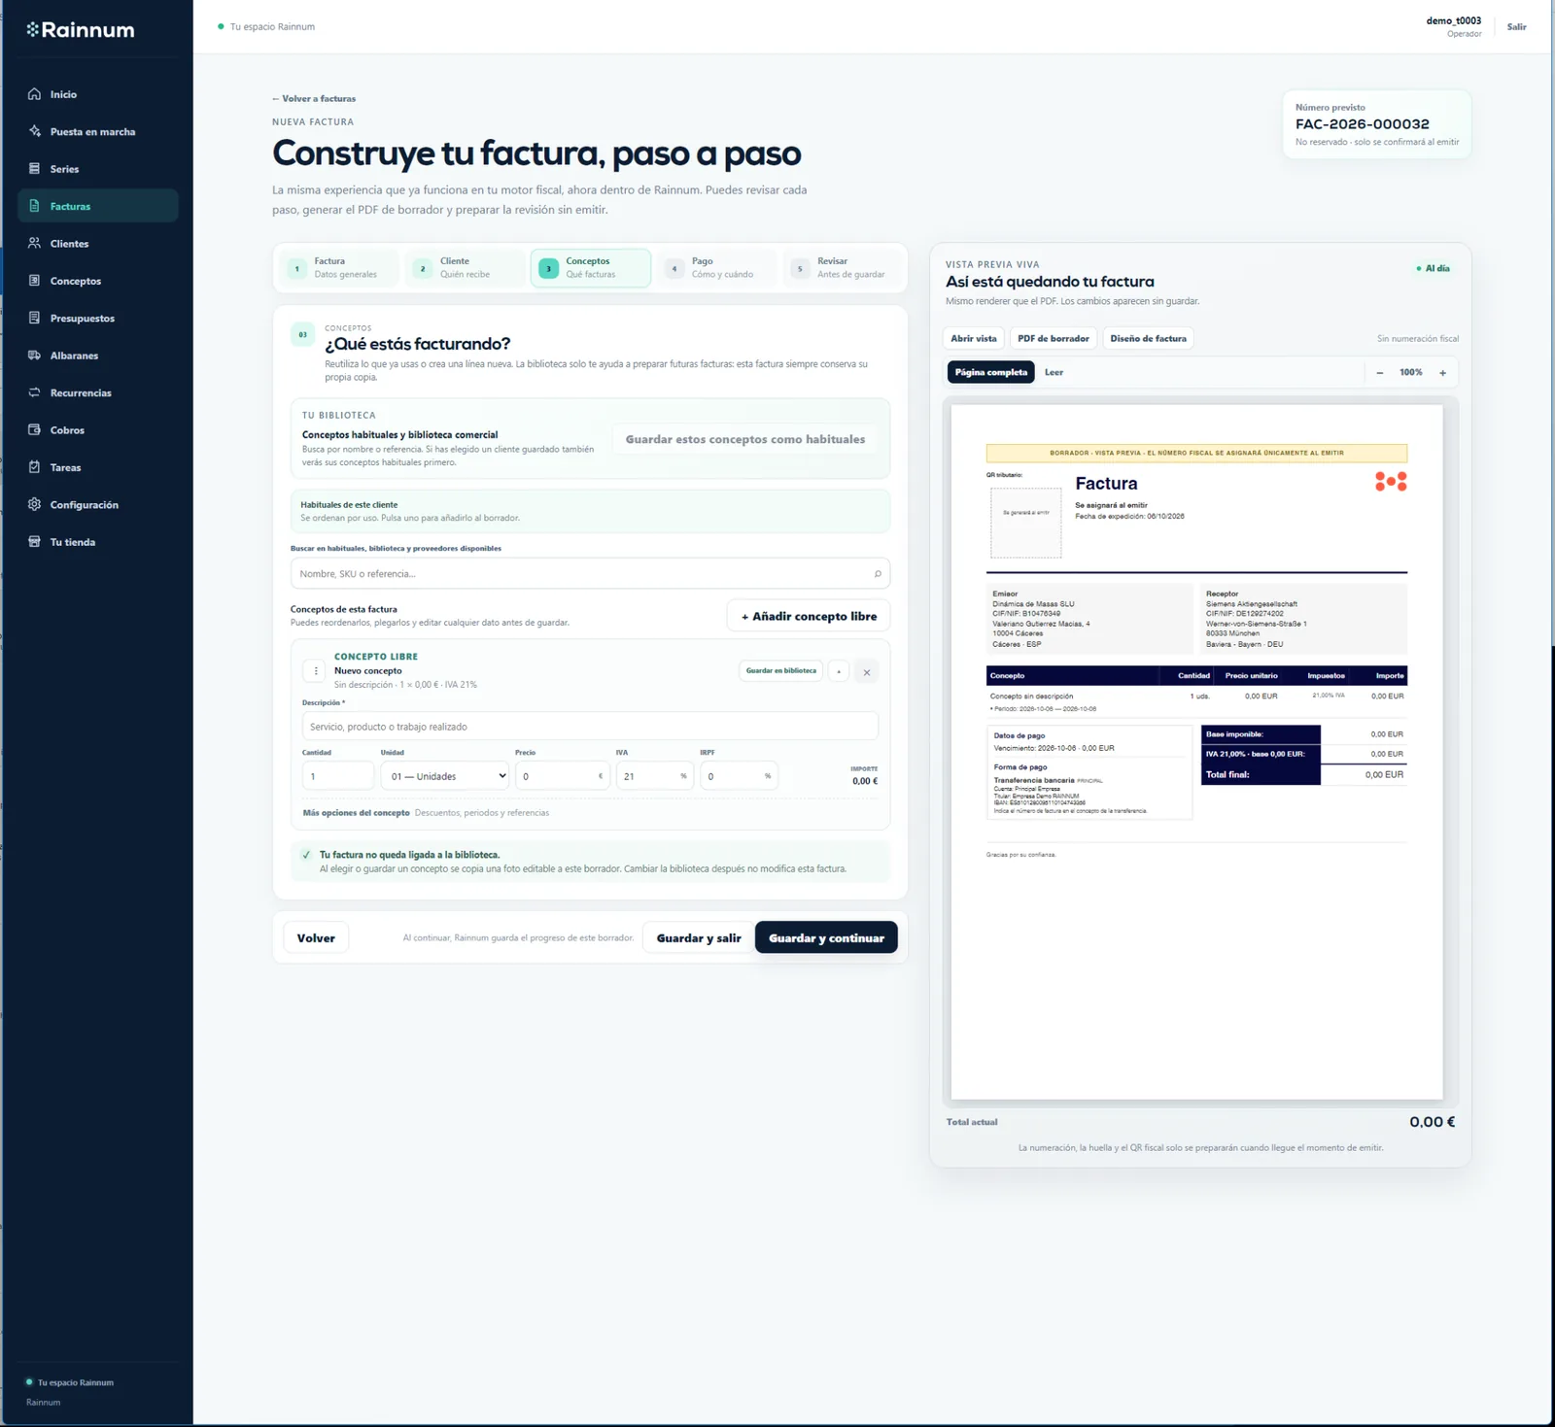Switch preview to Página completa mode

(x=991, y=372)
